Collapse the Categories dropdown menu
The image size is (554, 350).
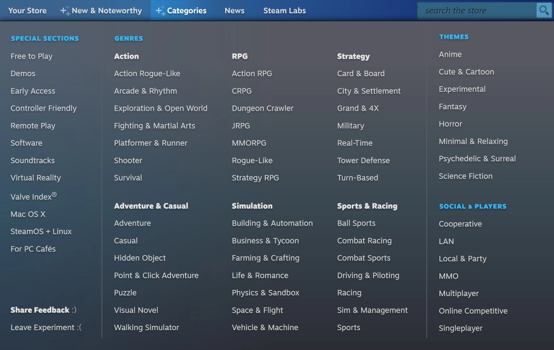tap(187, 10)
